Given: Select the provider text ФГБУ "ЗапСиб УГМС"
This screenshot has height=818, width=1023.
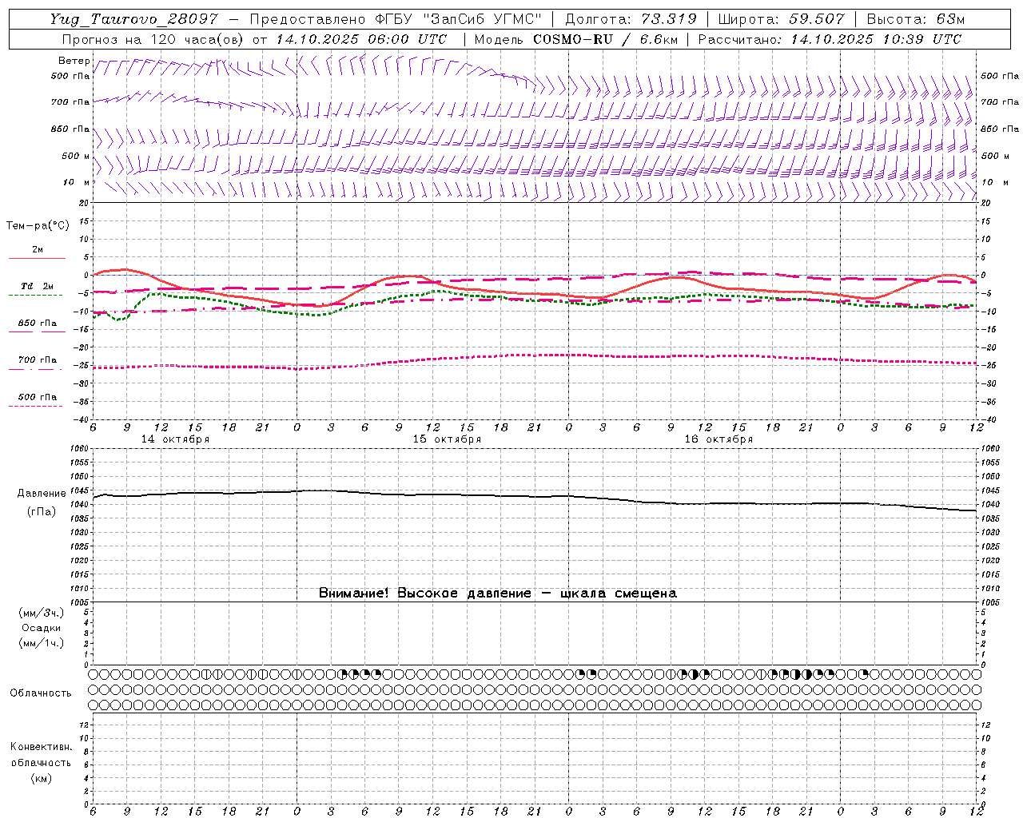Looking at the screenshot, I should coord(458,19).
